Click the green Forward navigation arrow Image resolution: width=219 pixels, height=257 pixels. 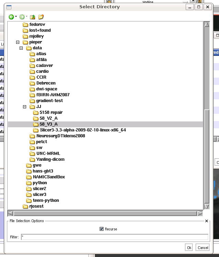22,17
